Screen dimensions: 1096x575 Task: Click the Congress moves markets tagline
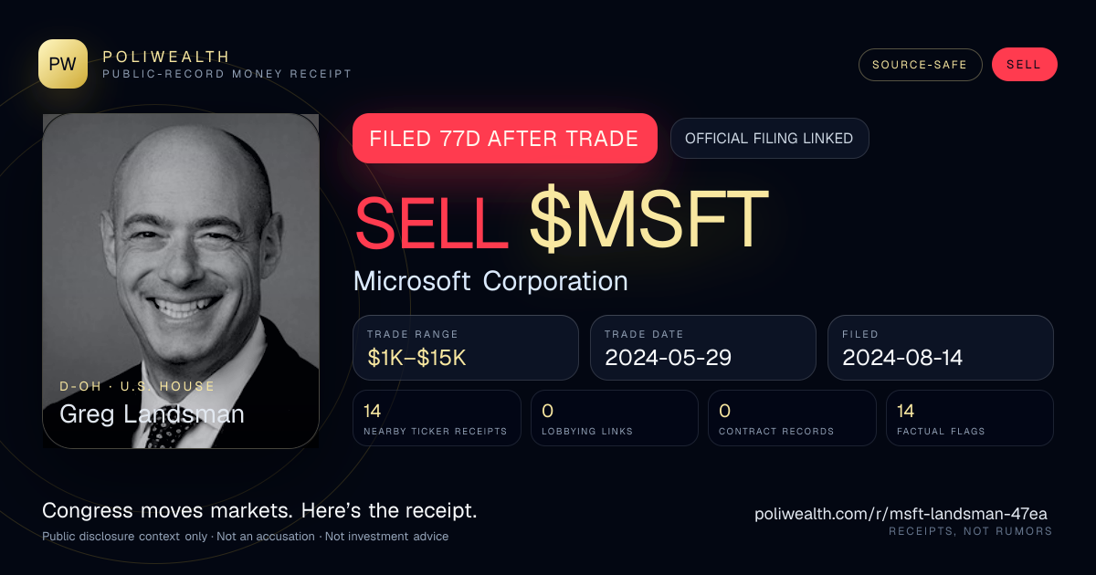[259, 511]
